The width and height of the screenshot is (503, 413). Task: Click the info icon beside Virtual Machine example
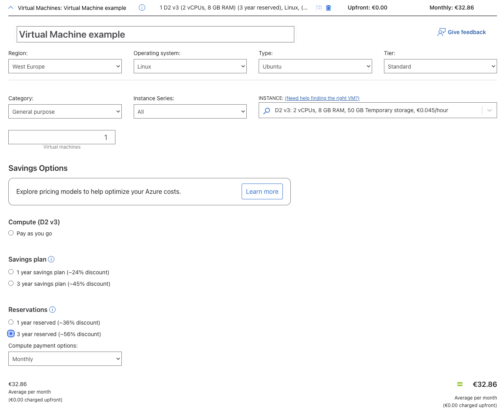(x=142, y=8)
